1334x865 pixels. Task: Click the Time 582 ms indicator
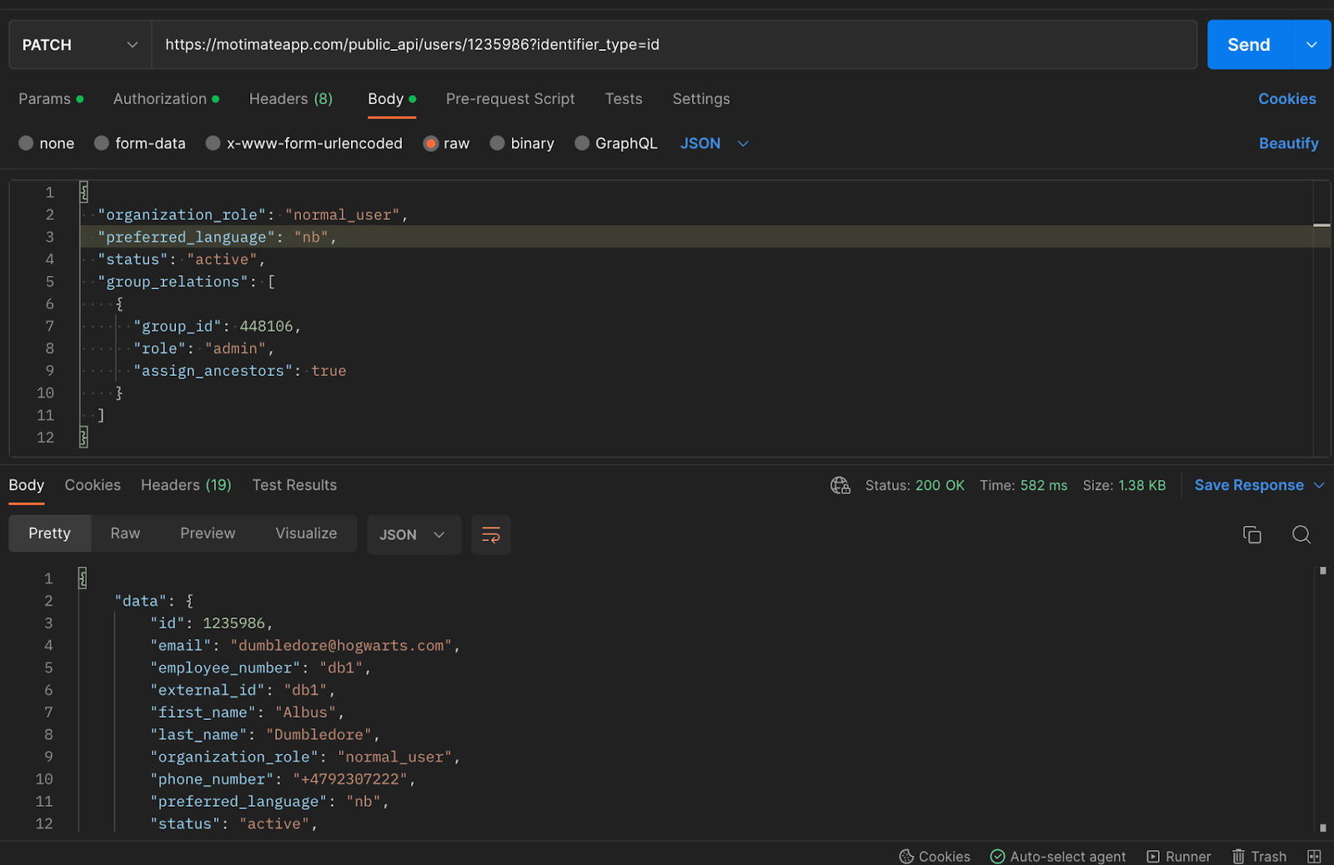[x=1023, y=485]
